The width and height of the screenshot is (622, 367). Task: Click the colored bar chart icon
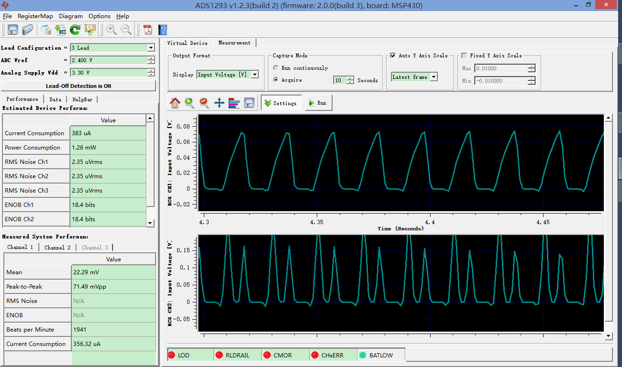tap(234, 103)
